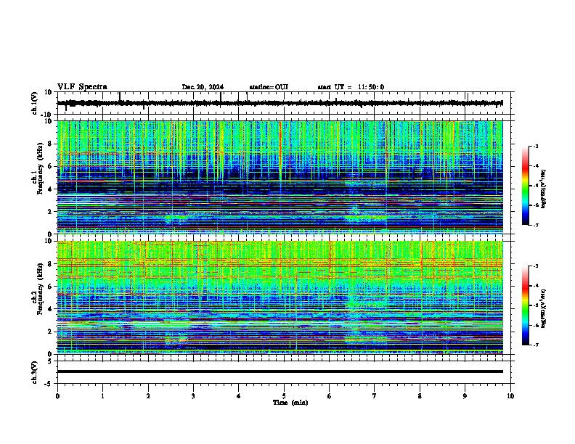Click the color scale bar beside ch.1 spectrogram
The height and width of the screenshot is (444, 575).
526,186
